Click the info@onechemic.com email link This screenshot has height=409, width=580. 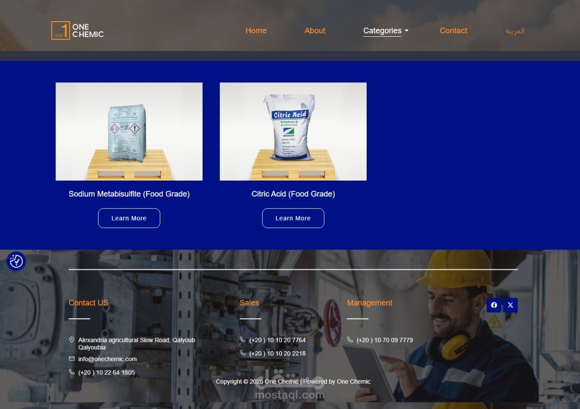pos(108,359)
